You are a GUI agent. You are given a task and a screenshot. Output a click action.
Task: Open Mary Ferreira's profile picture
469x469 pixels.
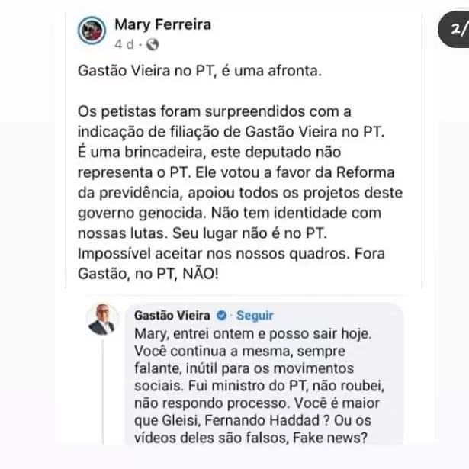pos(92,31)
